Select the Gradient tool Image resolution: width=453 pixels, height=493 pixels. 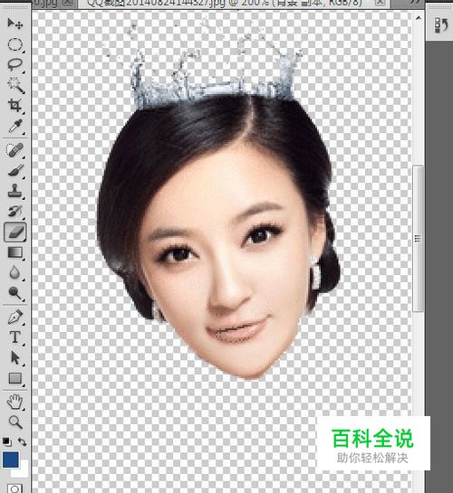tap(14, 252)
